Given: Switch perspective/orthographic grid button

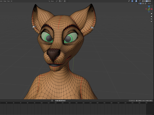Looking at the screenshot, I should 151,21.
